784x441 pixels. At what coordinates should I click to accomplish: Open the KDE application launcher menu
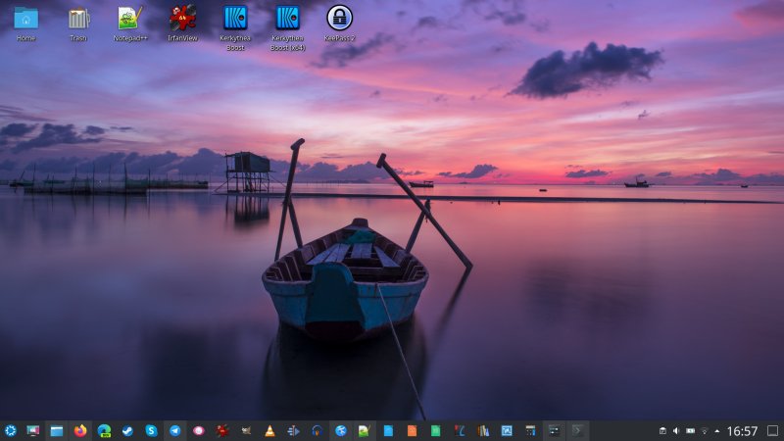pyautogui.click(x=10, y=430)
